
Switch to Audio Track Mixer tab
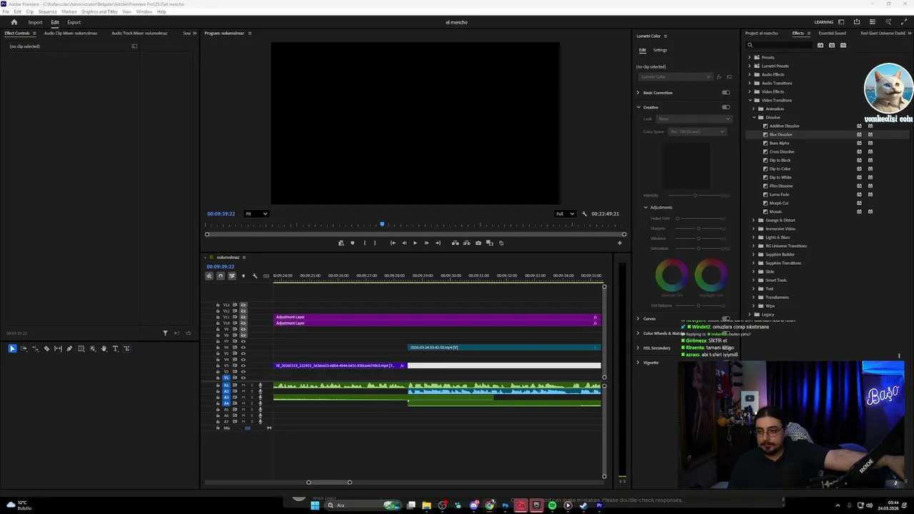click(x=139, y=33)
